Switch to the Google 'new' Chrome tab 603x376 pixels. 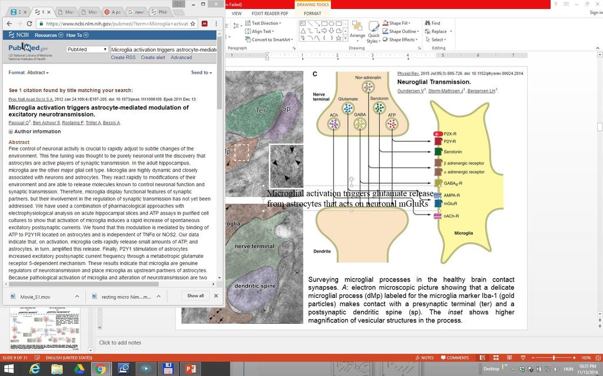click(136, 12)
